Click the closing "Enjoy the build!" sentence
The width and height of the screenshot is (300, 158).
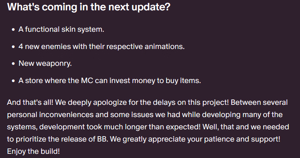[33, 151]
